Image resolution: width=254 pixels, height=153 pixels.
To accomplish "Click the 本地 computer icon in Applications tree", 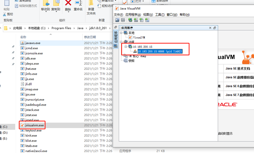I will click(x=126, y=33).
